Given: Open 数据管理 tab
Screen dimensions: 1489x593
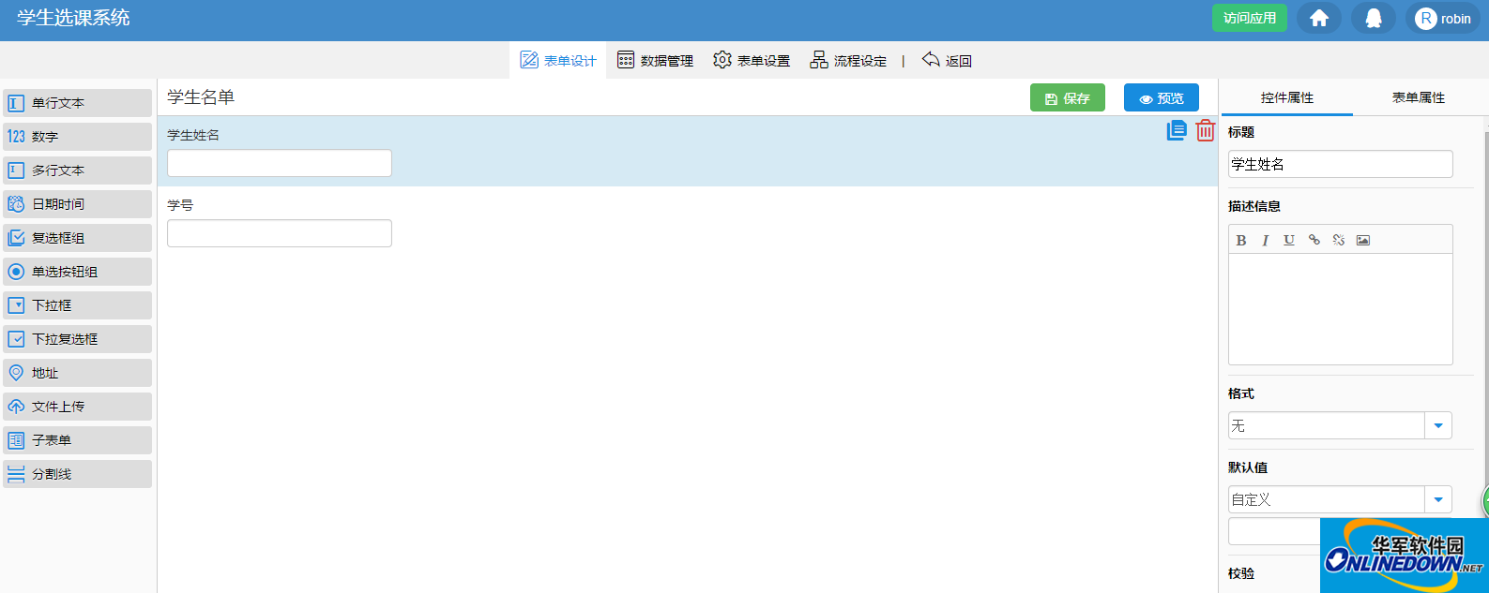Looking at the screenshot, I should pos(655,61).
